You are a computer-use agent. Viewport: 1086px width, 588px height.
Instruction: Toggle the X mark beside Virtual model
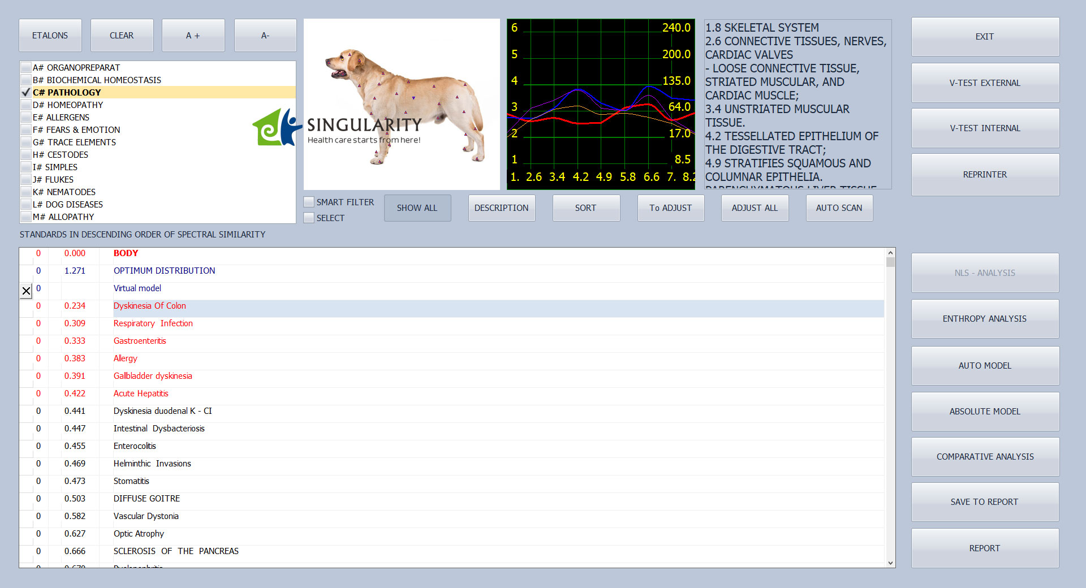pyautogui.click(x=26, y=291)
